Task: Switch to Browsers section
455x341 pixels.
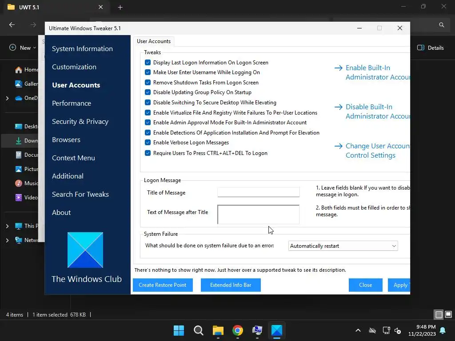Action: (x=66, y=140)
